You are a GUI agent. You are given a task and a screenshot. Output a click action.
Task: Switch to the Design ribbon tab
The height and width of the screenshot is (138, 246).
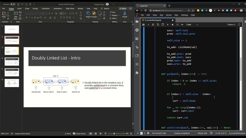[35, 8]
